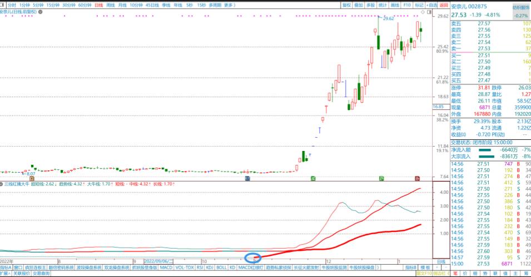This screenshot has height=277, width=531.
Task: Click the round icon beside 安奈儿(日线,前复权)
Action: point(40,12)
